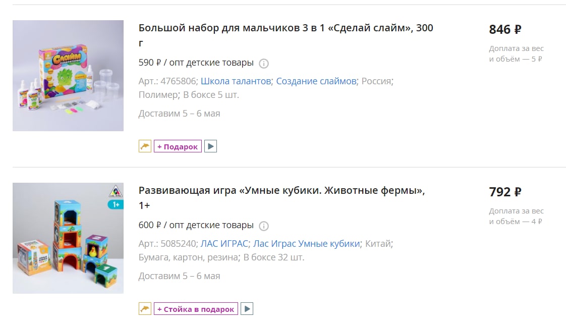Open the slime set product thumbnail
566x322 pixels.
(x=68, y=75)
